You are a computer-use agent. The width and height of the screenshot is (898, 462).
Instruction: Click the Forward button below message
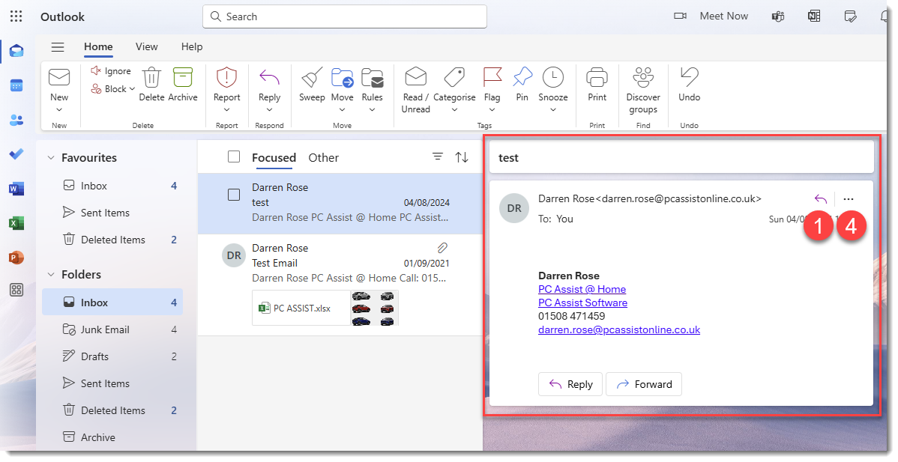(x=643, y=384)
